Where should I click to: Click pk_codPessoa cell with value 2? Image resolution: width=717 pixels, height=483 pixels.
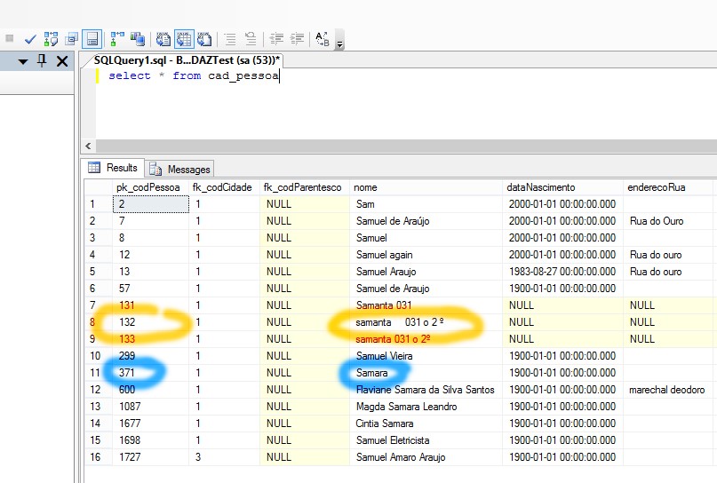click(x=151, y=204)
